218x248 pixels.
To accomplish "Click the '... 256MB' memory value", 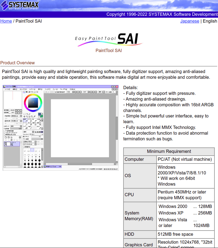I will (203, 213).
